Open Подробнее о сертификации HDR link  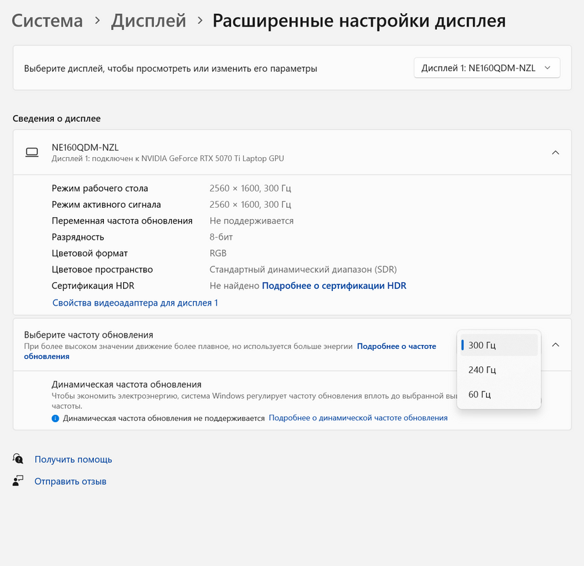tap(334, 286)
